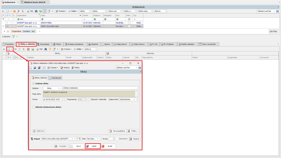Open the Zodpovedný Administrátor dropdown

pos(134,99)
